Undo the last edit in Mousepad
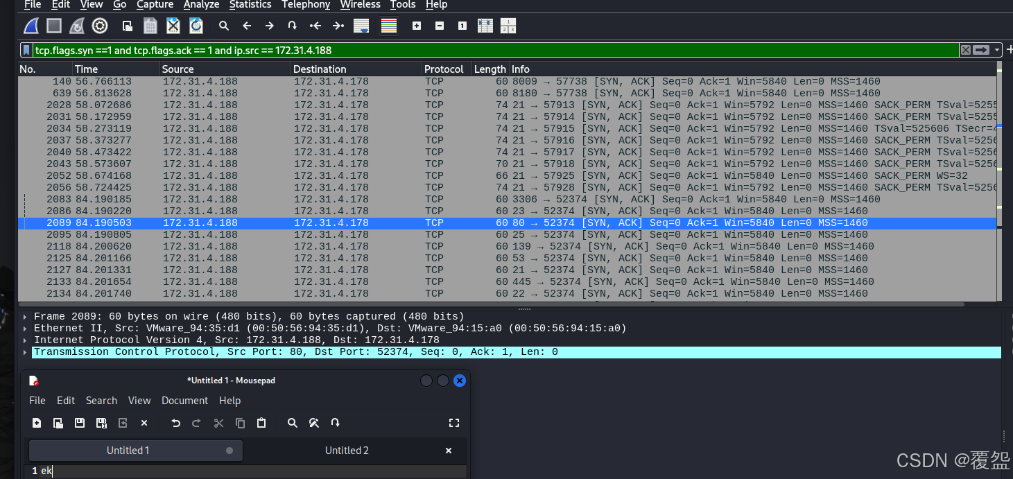 click(x=175, y=423)
